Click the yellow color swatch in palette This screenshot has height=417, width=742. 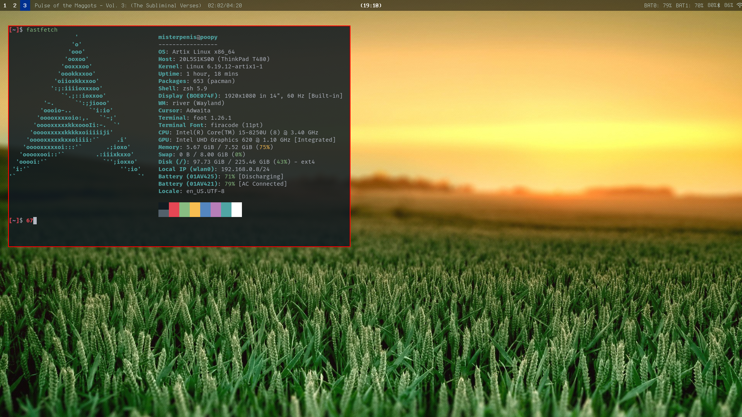point(195,210)
